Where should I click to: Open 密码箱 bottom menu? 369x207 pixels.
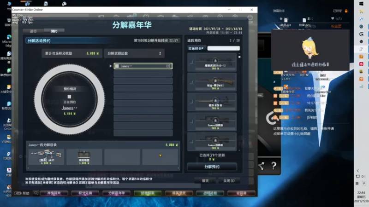(x=241, y=193)
